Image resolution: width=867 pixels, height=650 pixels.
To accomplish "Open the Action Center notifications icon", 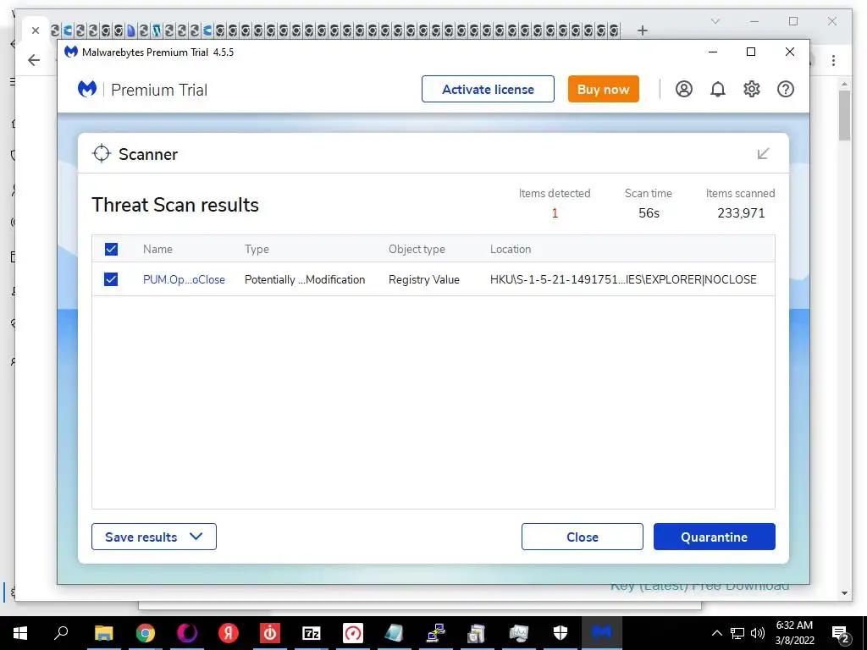I will point(841,634).
